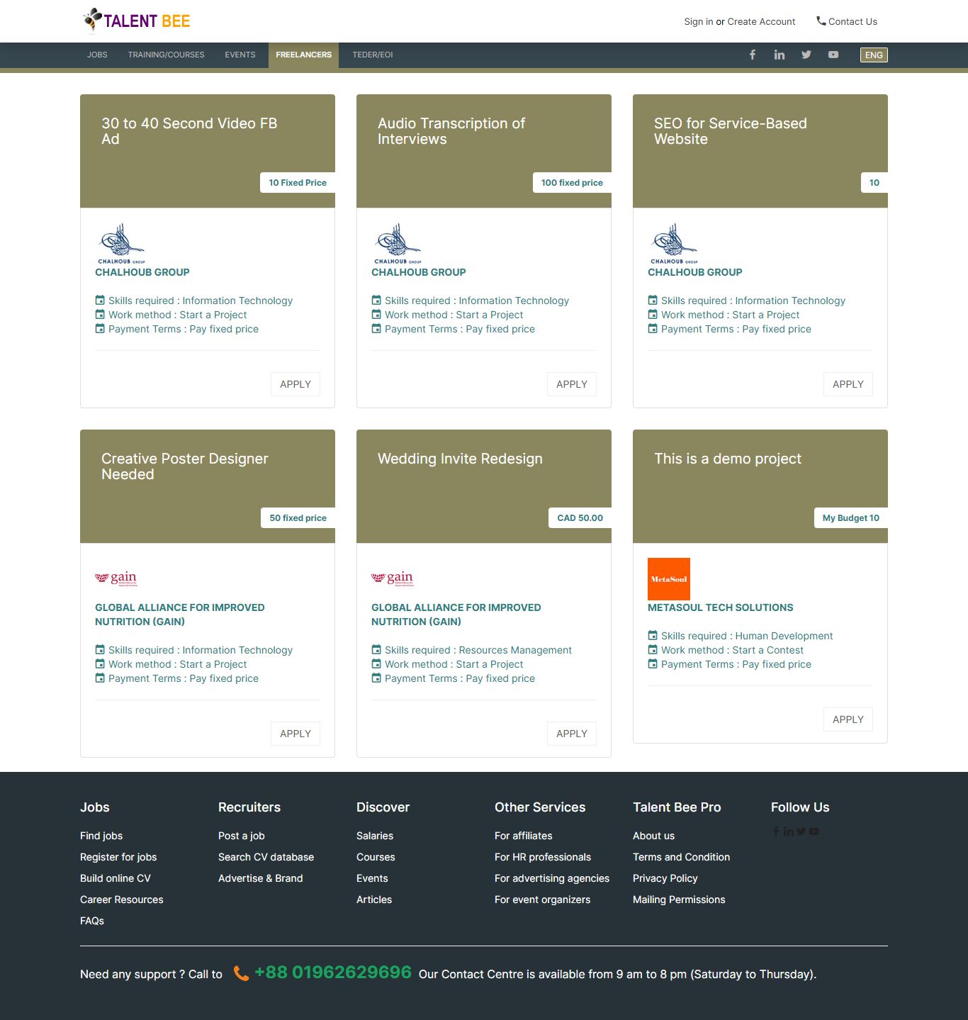
Task: Select the Events menu item
Action: point(240,55)
